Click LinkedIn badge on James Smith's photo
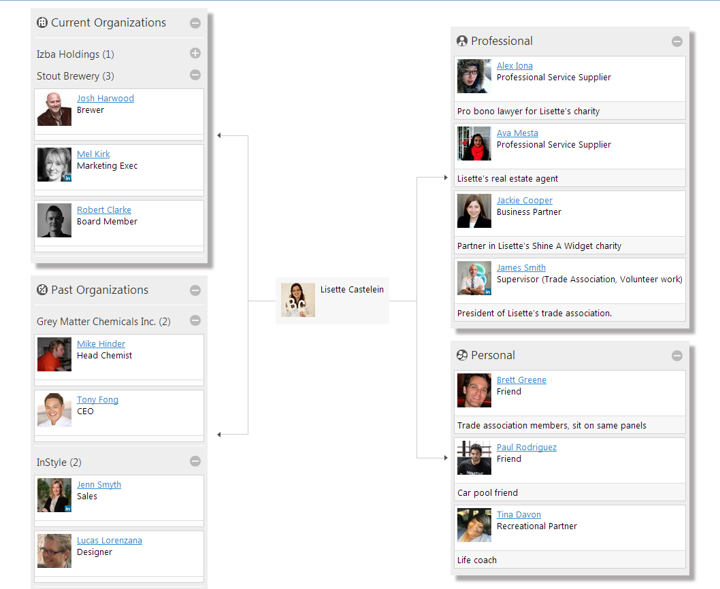720x589 pixels. click(x=488, y=292)
